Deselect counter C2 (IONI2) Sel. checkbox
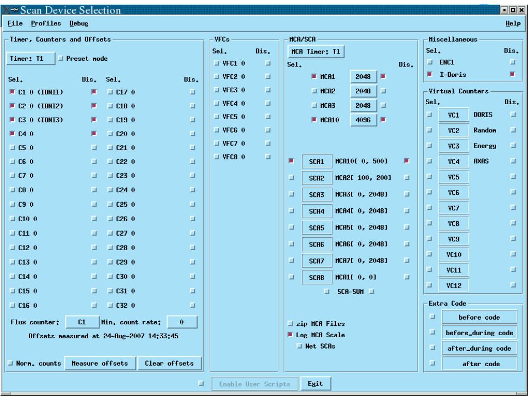 click(12, 106)
